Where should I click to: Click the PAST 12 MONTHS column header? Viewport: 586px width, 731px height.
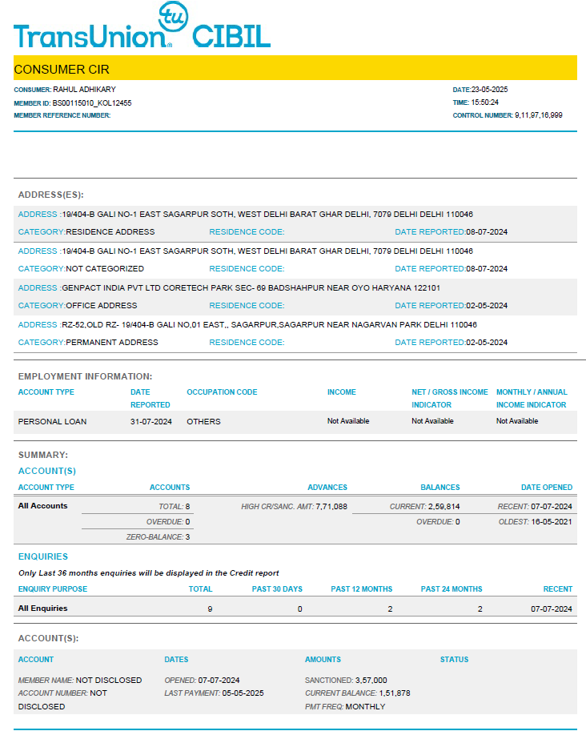pos(361,589)
